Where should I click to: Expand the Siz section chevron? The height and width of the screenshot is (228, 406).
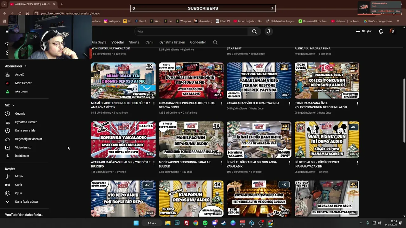click(x=13, y=105)
